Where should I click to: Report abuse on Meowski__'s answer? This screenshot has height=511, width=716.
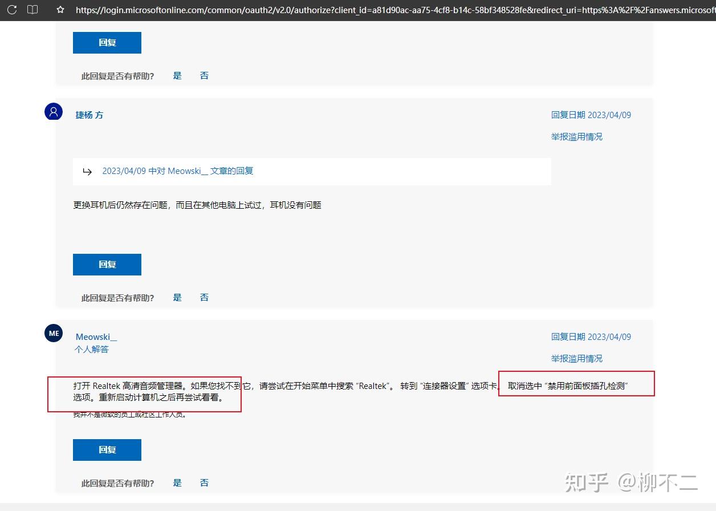(x=576, y=358)
